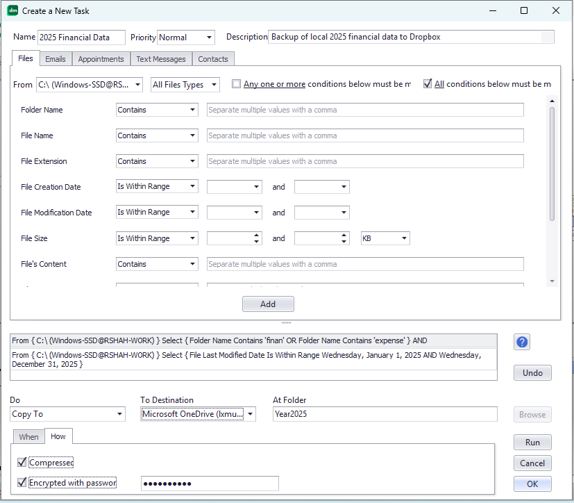574x503 pixels.
Task: Run the backup task
Action: [532, 442]
